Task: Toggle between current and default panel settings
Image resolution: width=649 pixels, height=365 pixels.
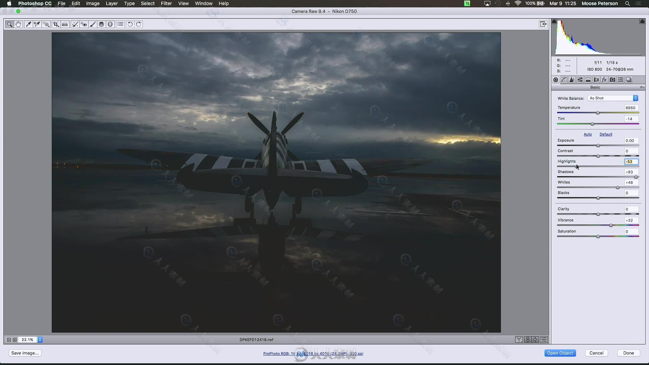Action: pos(544,340)
